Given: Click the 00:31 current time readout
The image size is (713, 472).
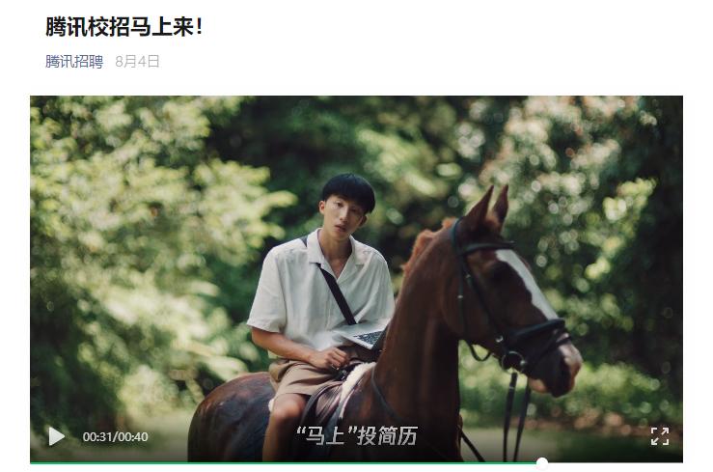Looking at the screenshot, I should coord(97,437).
